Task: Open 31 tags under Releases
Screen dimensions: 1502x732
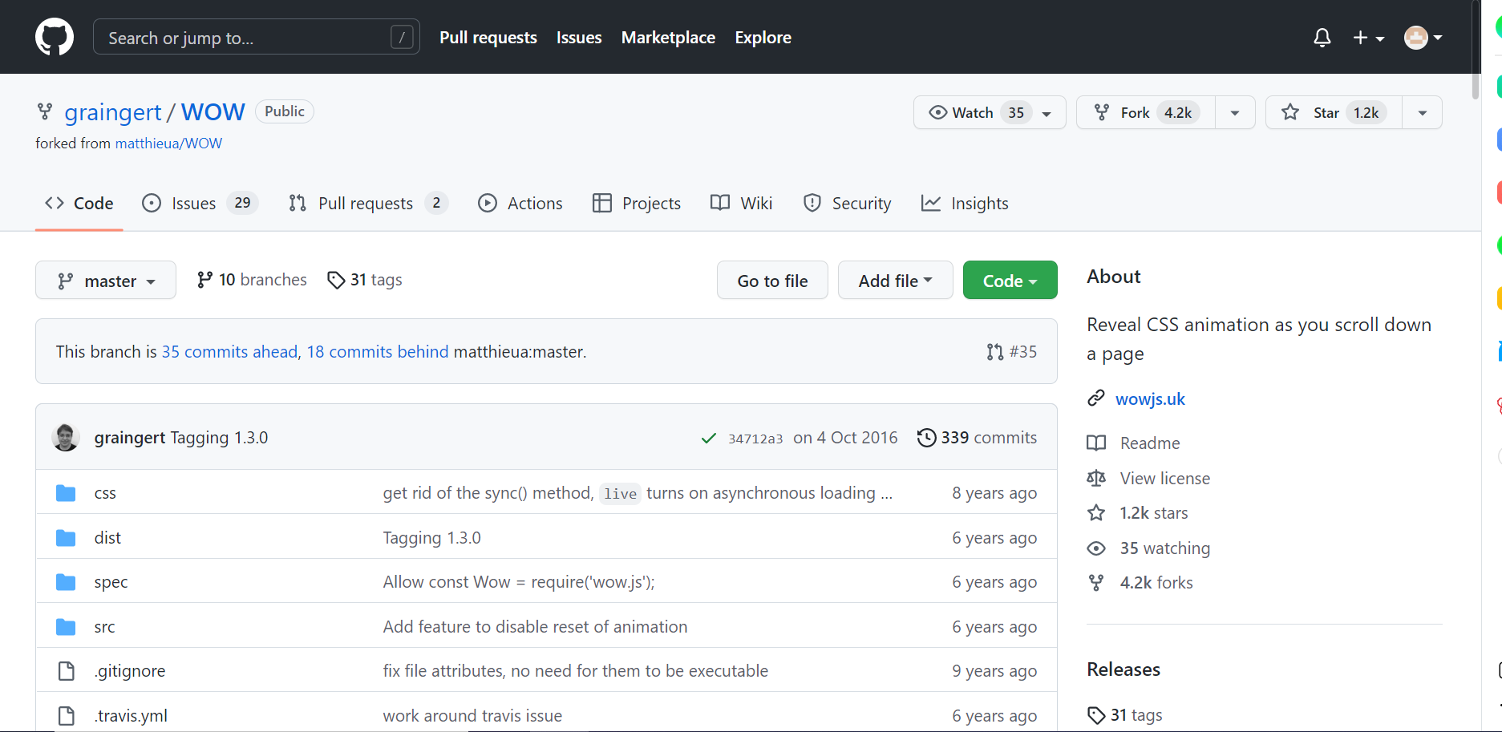Action: (1125, 715)
